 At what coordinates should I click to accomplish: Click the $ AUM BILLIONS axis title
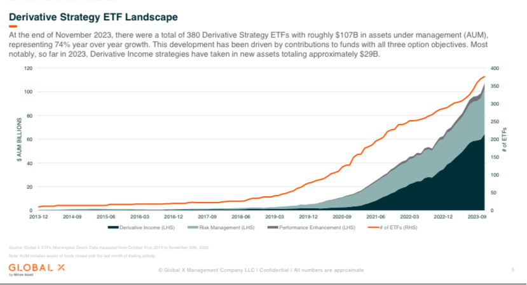(19, 140)
